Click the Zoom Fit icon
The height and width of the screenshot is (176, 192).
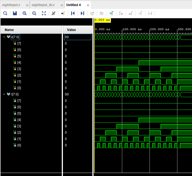(x=44, y=13)
